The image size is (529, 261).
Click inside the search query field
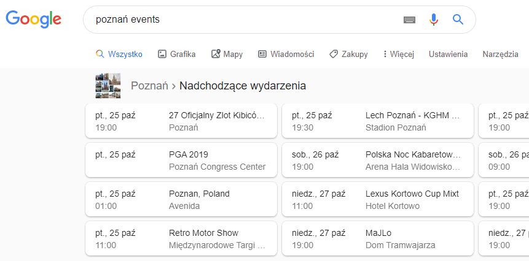246,20
